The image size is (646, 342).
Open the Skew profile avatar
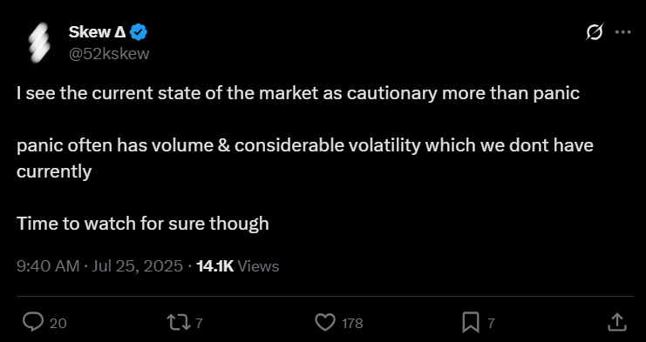tap(38, 43)
